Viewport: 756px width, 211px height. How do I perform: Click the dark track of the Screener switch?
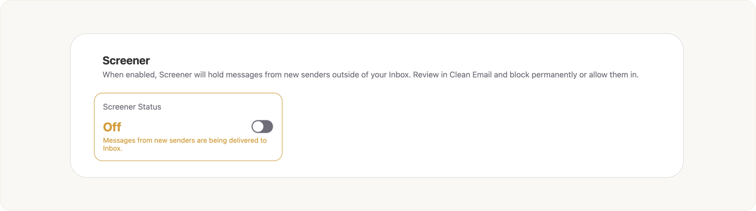(268, 127)
